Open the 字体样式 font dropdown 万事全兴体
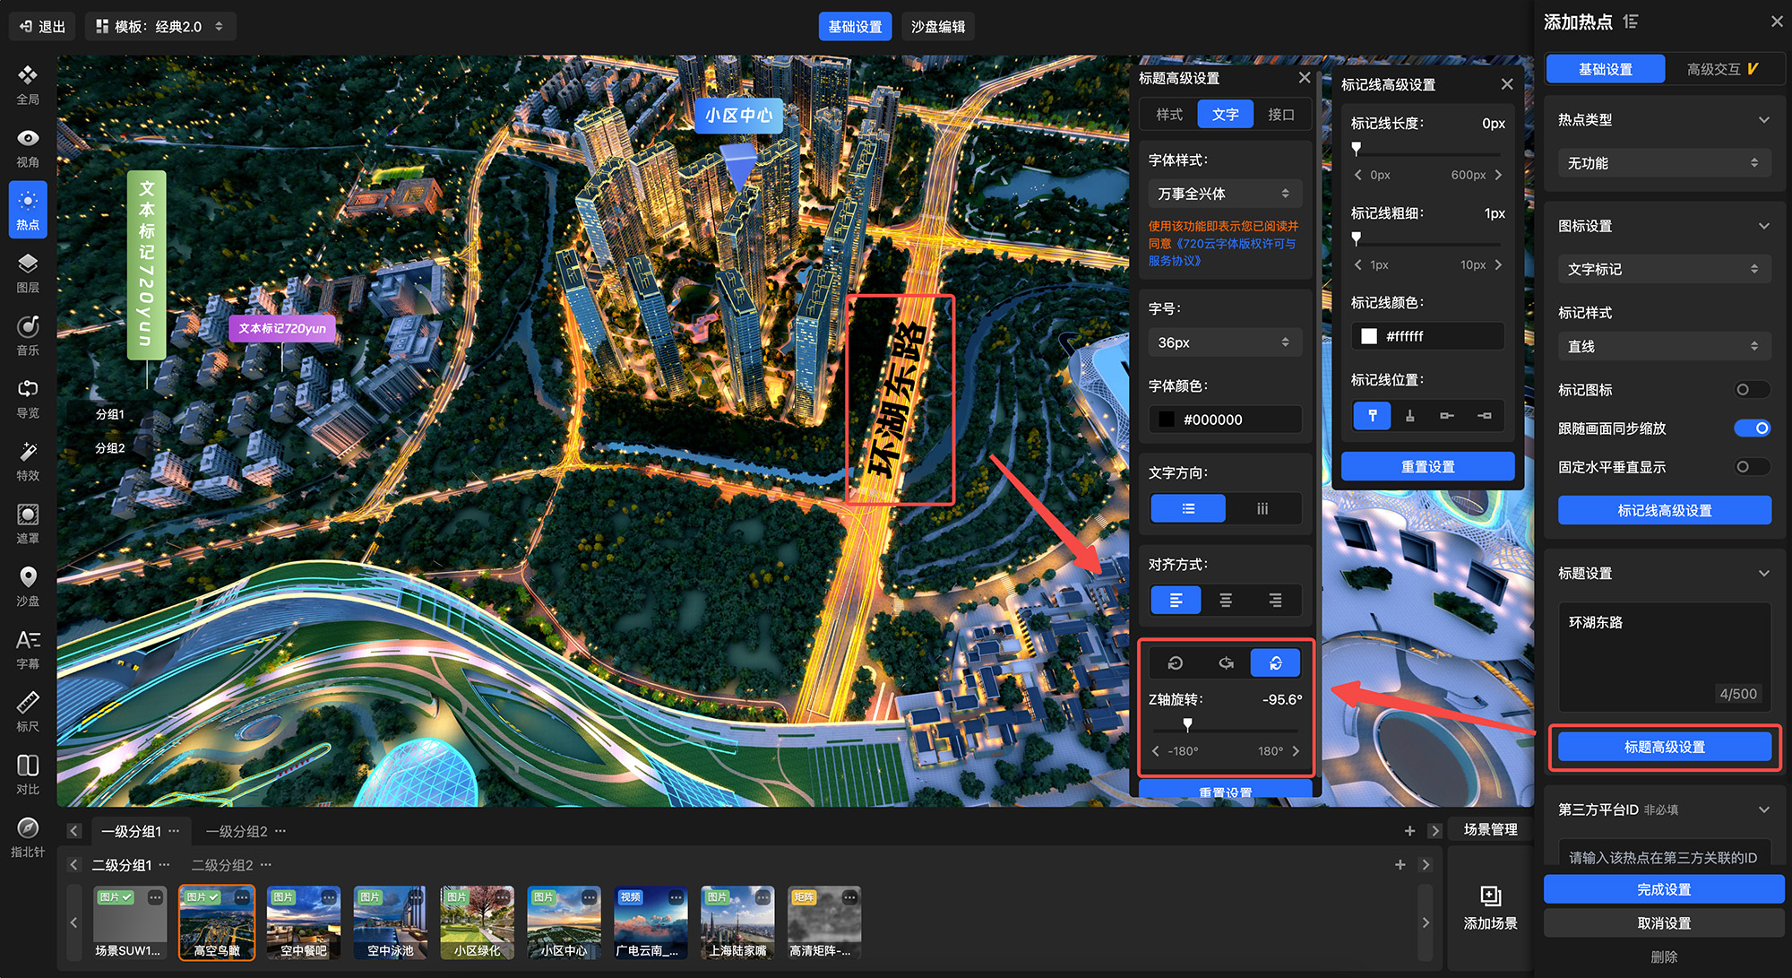Viewport: 1792px width, 978px height. [x=1224, y=194]
